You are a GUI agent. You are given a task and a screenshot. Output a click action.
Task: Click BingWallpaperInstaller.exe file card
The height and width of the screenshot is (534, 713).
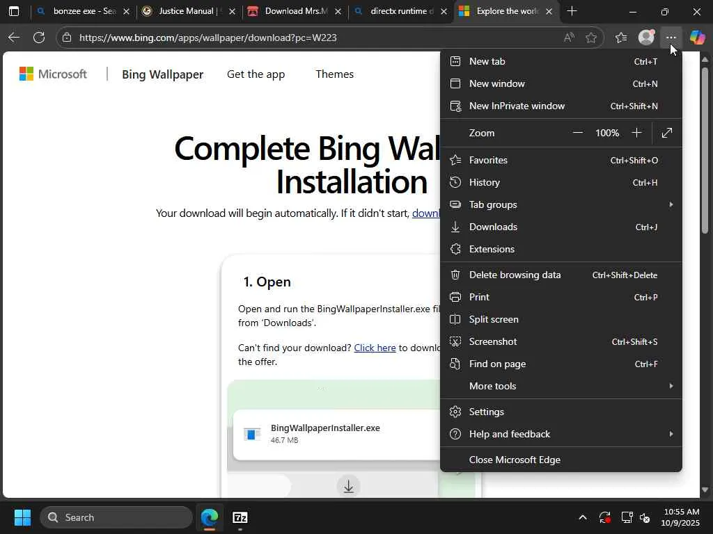(x=336, y=435)
